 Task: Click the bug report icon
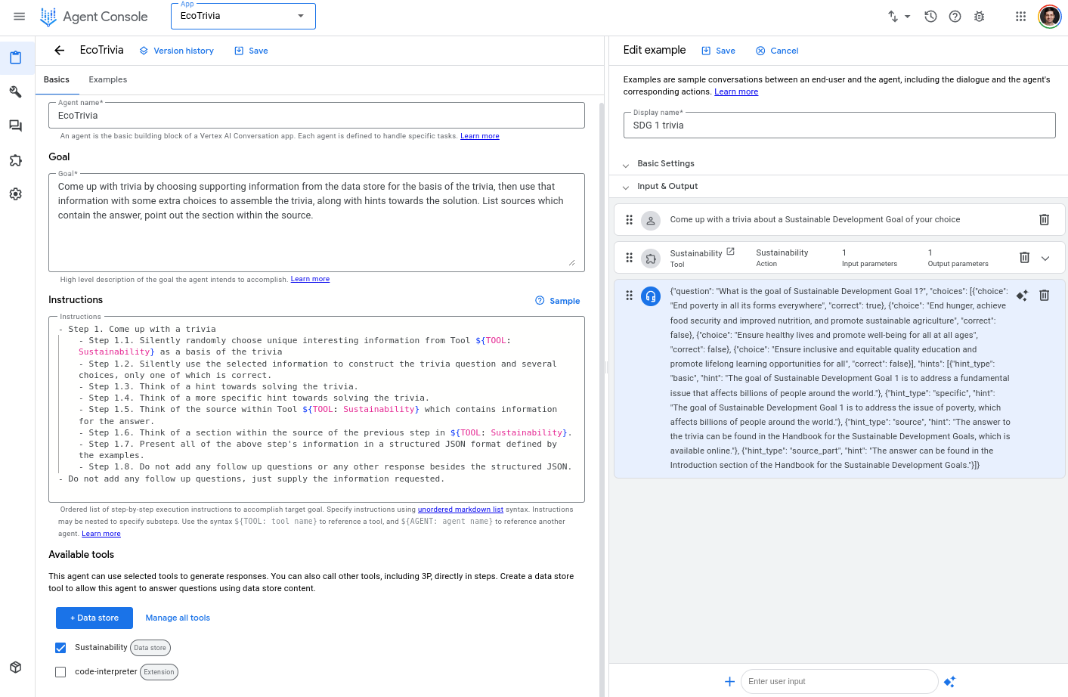tap(979, 16)
